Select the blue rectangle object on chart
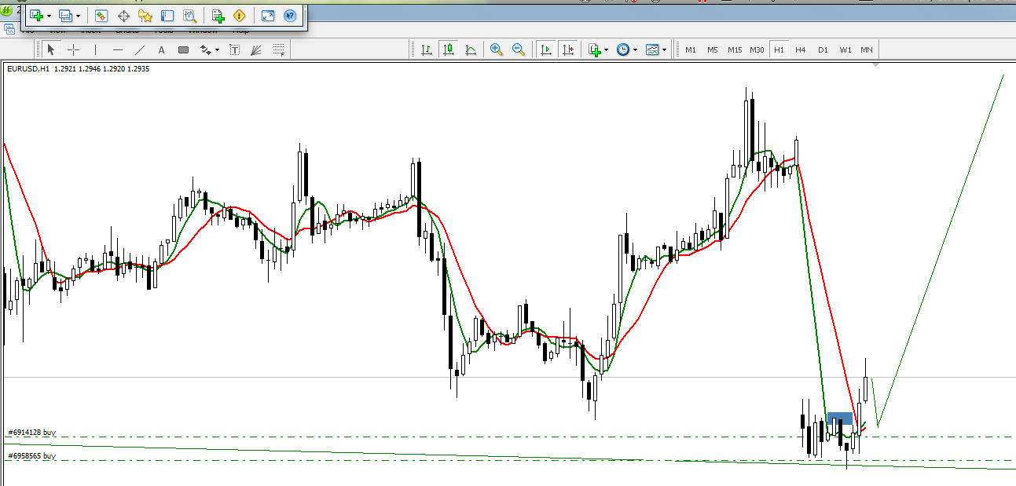The height and width of the screenshot is (486, 1016). point(840,418)
